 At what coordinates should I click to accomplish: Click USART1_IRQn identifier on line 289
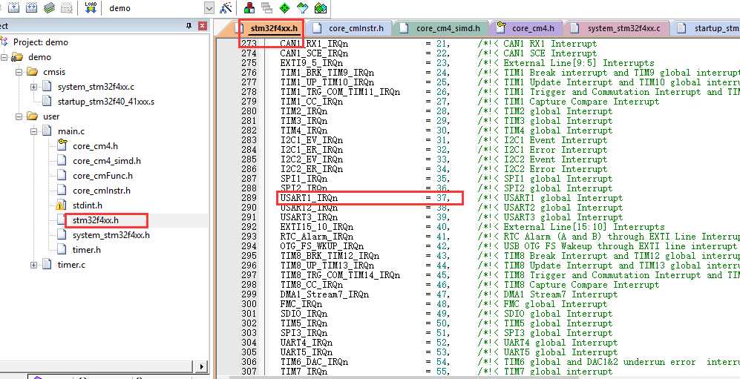309,198
